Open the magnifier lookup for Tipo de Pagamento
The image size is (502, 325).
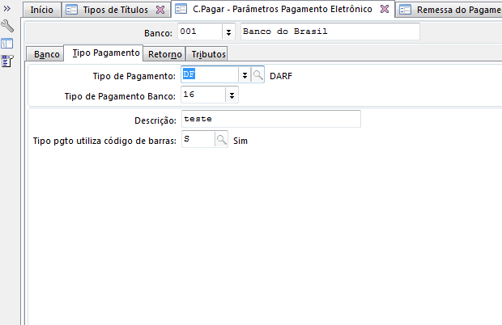tap(257, 74)
